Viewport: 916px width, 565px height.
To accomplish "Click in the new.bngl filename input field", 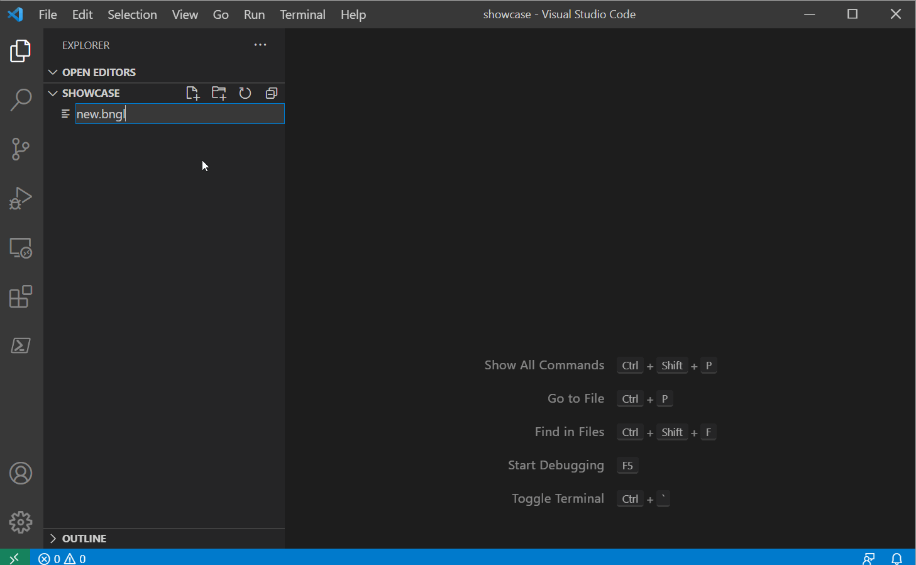I will tap(180, 114).
